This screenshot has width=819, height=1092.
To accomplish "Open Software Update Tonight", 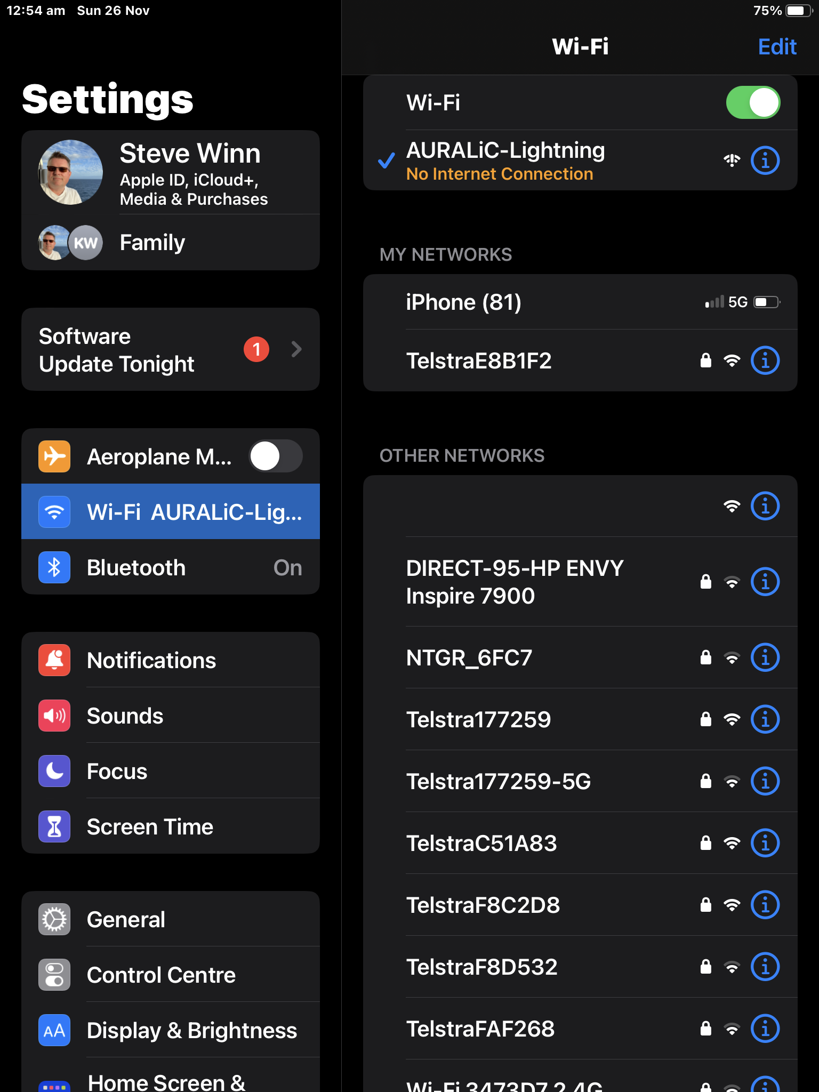I will coord(171,349).
